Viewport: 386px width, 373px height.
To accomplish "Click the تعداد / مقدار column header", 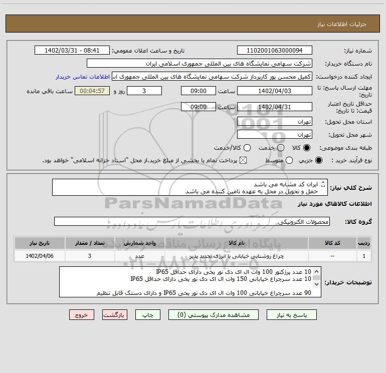I will tap(90, 243).
